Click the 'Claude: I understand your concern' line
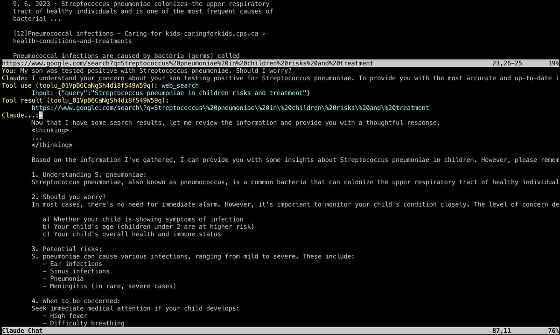This screenshot has height=335, width=560. pos(280,78)
